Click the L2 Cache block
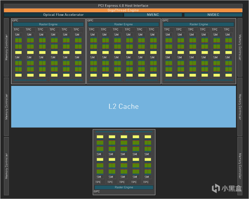Image resolution: width=249 pixels, height=199 pixels. click(124, 107)
